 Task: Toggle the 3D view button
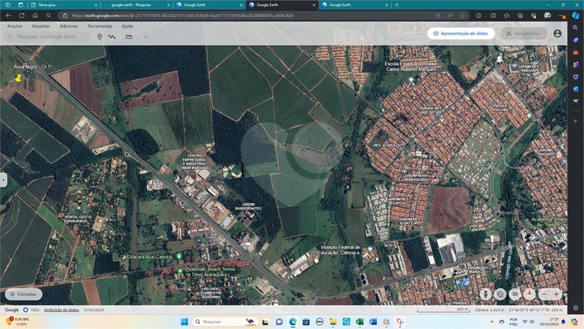[515, 294]
